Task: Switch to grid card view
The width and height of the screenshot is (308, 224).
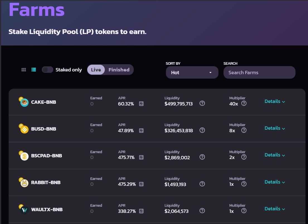Action: [x=24, y=70]
